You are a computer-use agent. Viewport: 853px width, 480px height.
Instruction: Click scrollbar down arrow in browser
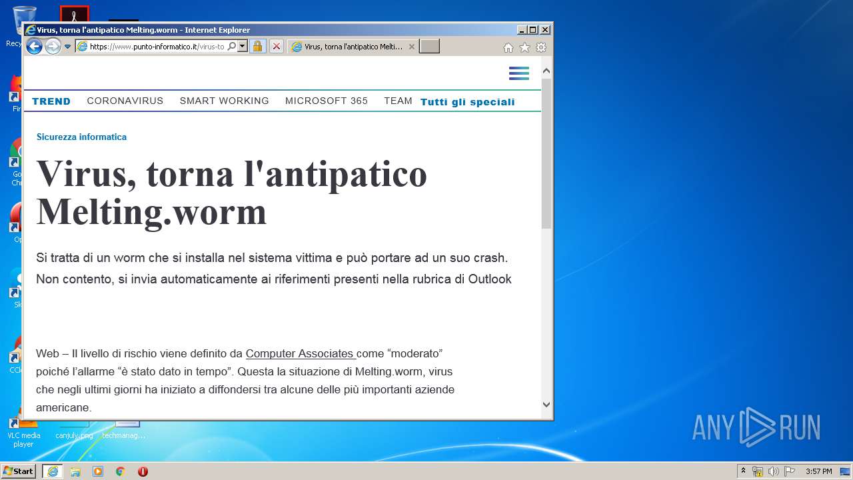click(x=546, y=404)
